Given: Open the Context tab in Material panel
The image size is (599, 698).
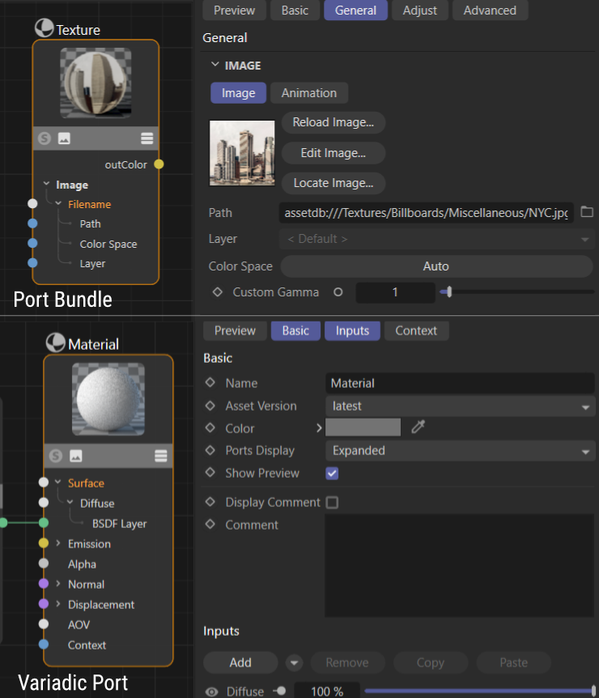Looking at the screenshot, I should [416, 330].
